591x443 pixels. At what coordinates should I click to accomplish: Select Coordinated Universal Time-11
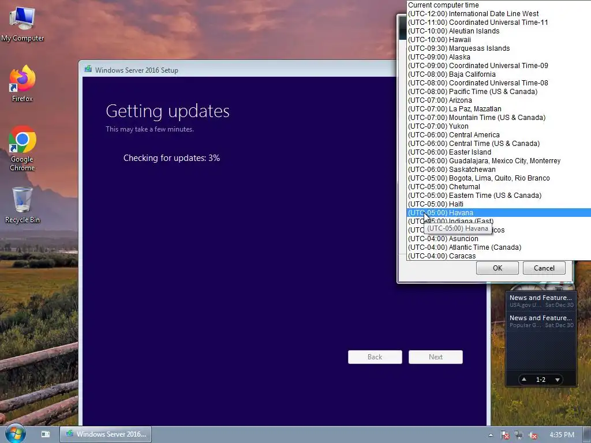[x=499, y=22]
